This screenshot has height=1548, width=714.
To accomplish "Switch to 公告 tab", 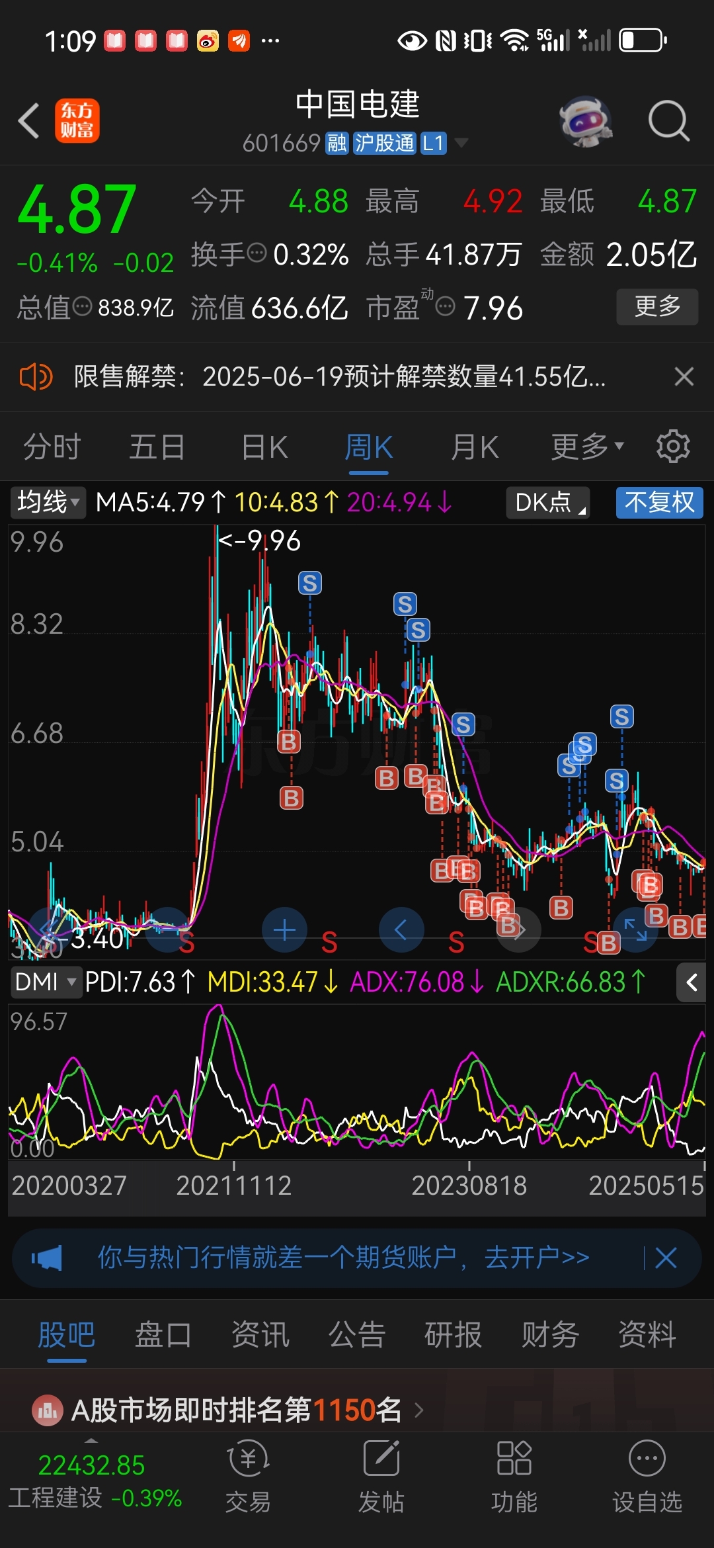I will point(357,1334).
